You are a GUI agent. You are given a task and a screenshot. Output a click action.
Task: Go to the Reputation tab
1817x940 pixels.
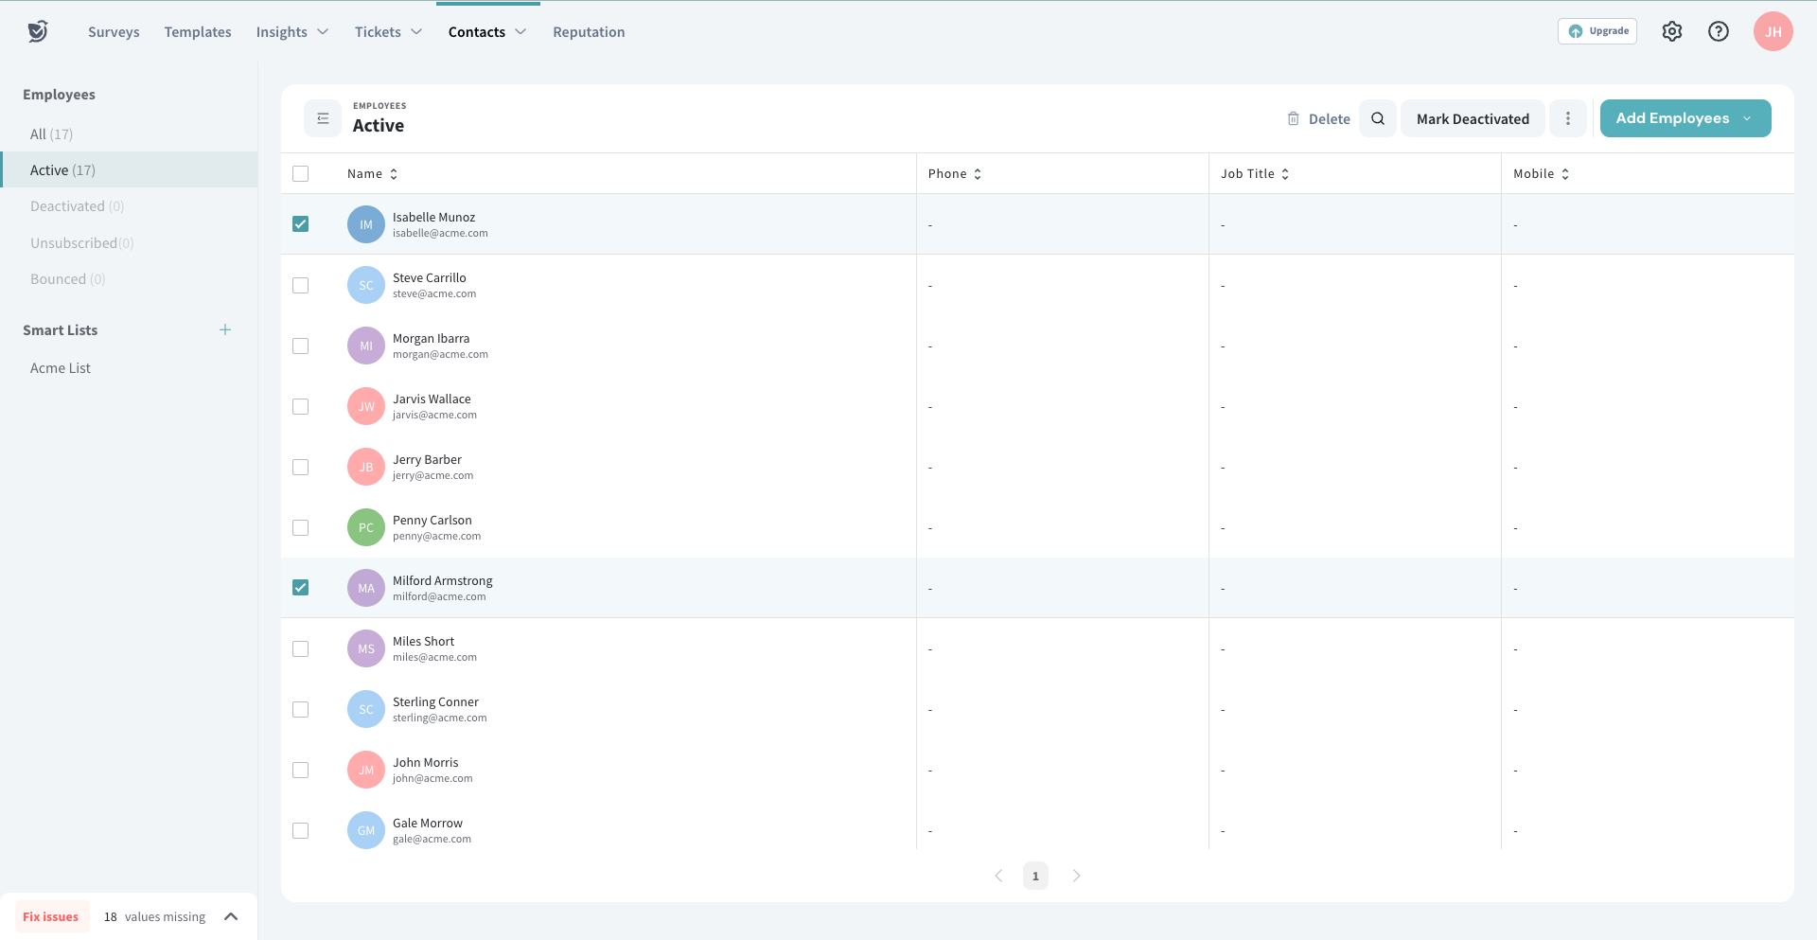coord(589,32)
